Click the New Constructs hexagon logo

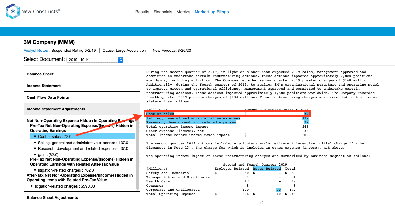pyautogui.click(x=12, y=11)
